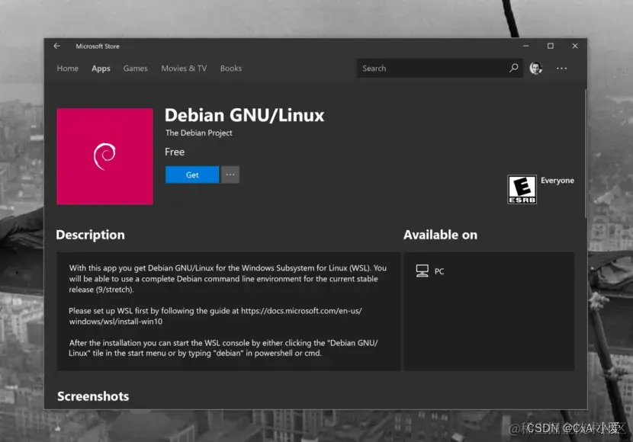Image resolution: width=633 pixels, height=442 pixels.
Task: Click the Debian swirl app logo
Action: (x=105, y=156)
